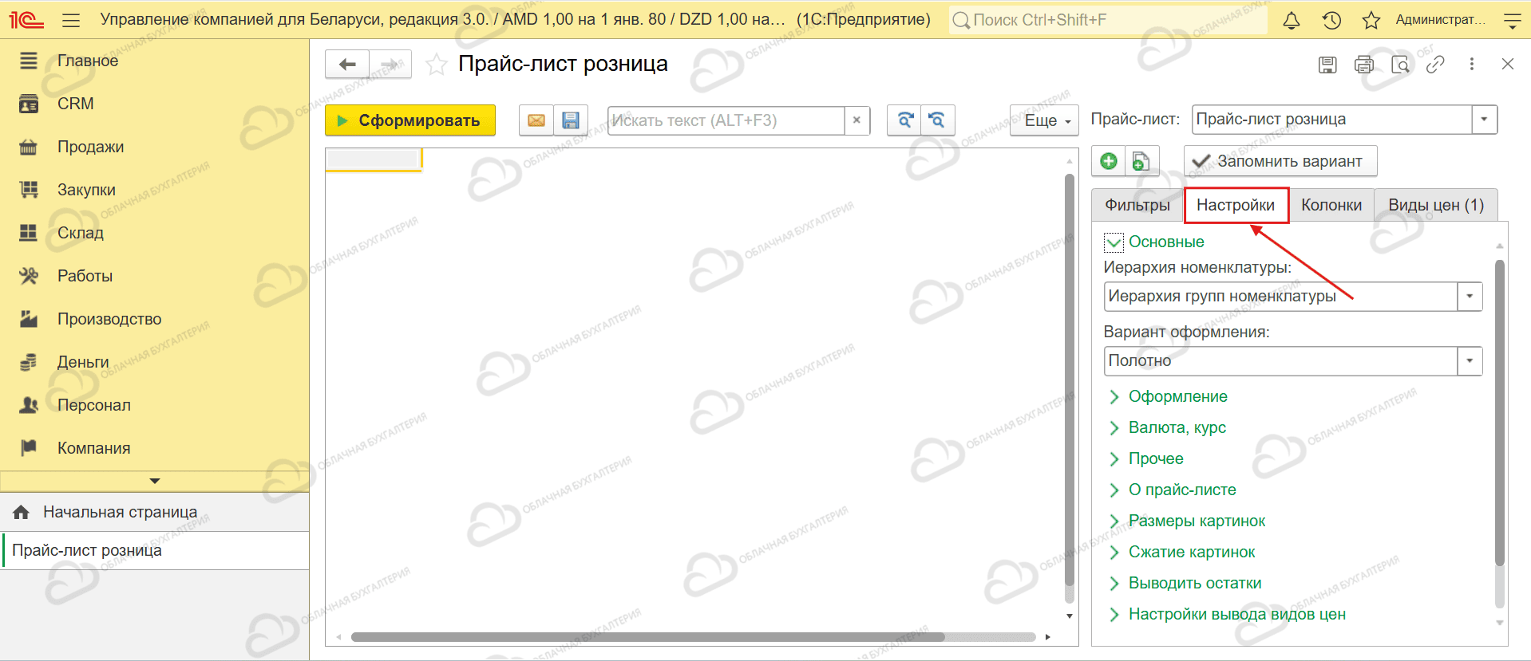The height and width of the screenshot is (661, 1531).
Task: Click the Искать текст search field
Action: pyautogui.click(x=726, y=120)
